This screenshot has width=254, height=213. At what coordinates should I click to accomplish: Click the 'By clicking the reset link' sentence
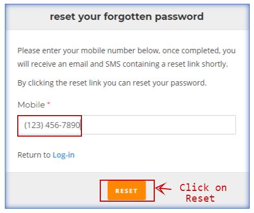coord(112,83)
